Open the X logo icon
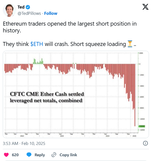 click(x=145, y=7)
